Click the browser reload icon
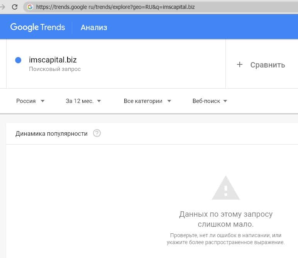Viewport: 298px width, 258px height. (x=15, y=7)
